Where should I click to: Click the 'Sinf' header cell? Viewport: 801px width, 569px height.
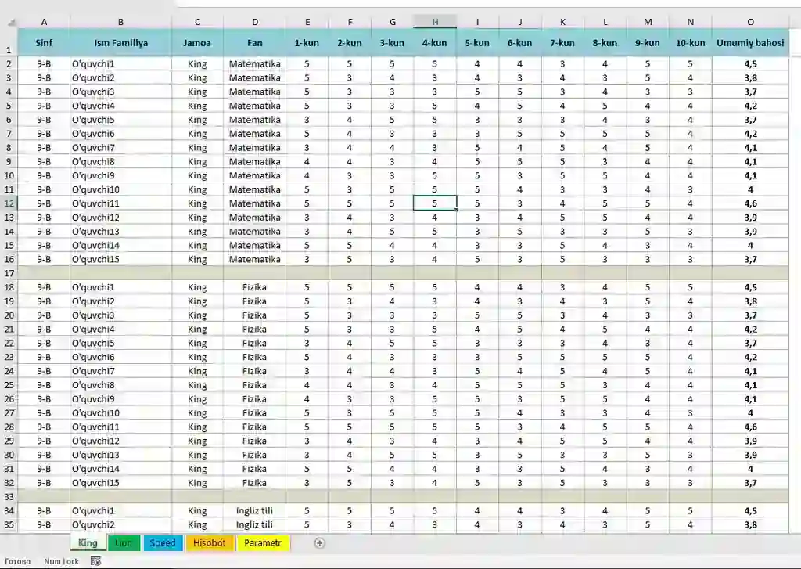click(x=44, y=43)
